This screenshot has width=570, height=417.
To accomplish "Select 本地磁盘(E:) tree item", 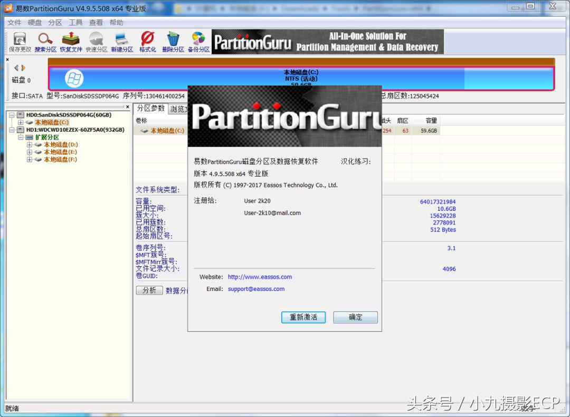I will pyautogui.click(x=61, y=152).
